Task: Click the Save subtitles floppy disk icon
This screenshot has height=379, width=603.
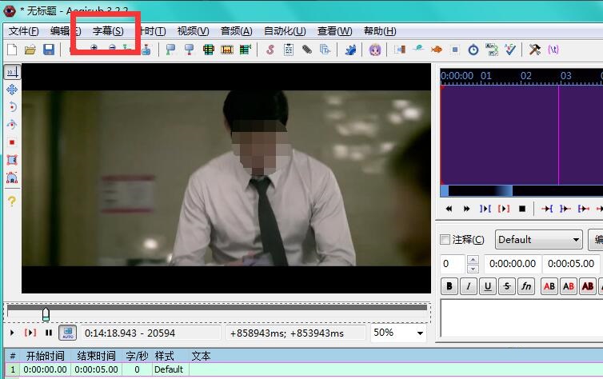Action: [x=49, y=50]
